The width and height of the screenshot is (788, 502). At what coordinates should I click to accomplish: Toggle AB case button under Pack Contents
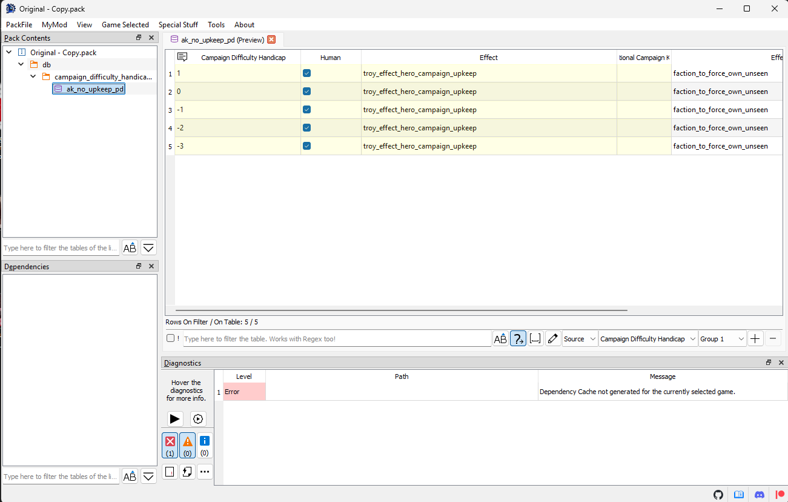click(130, 247)
